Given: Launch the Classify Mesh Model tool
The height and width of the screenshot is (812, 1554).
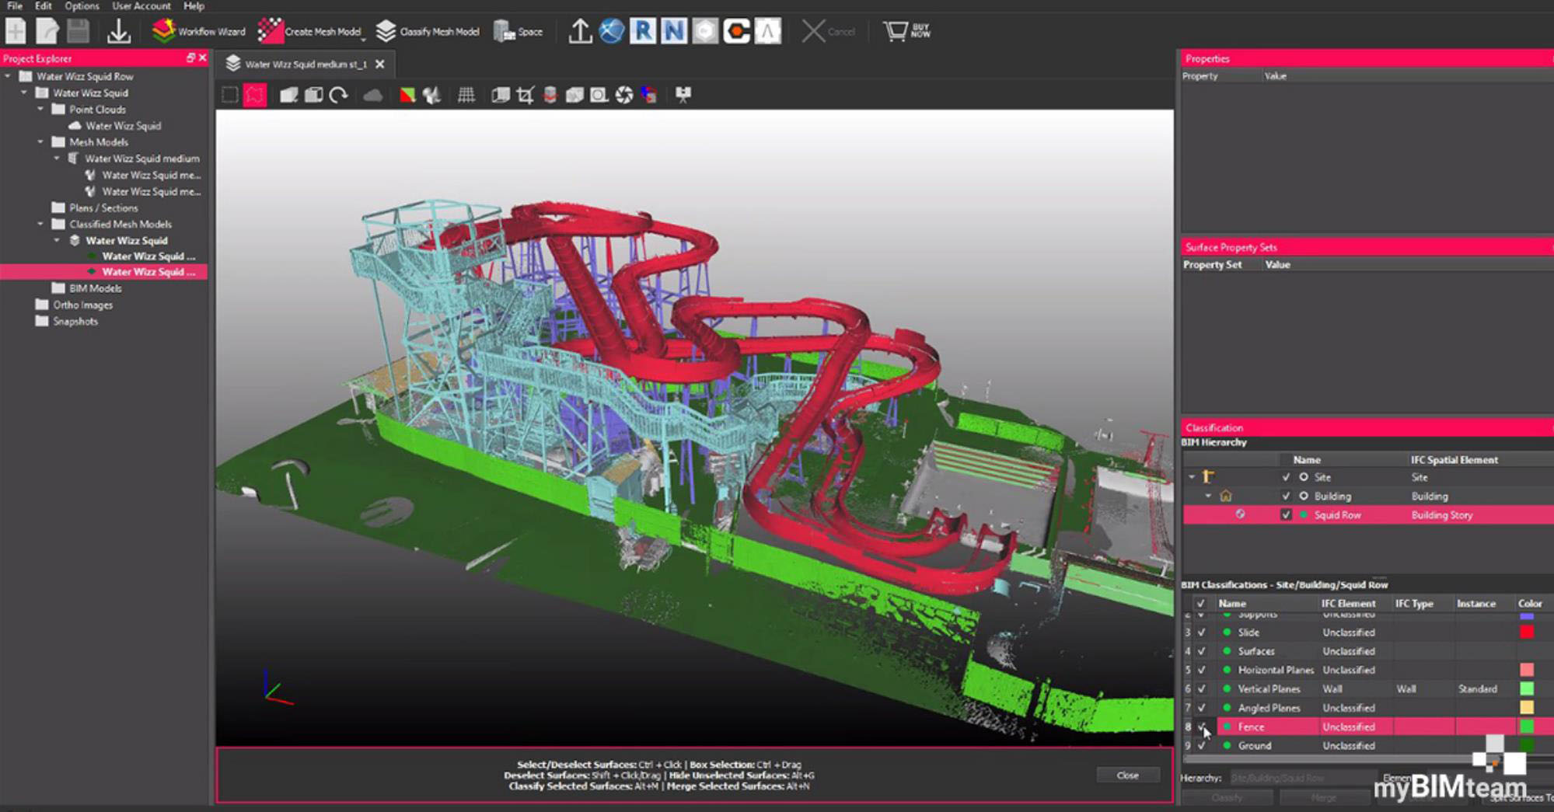Looking at the screenshot, I should coord(428,32).
